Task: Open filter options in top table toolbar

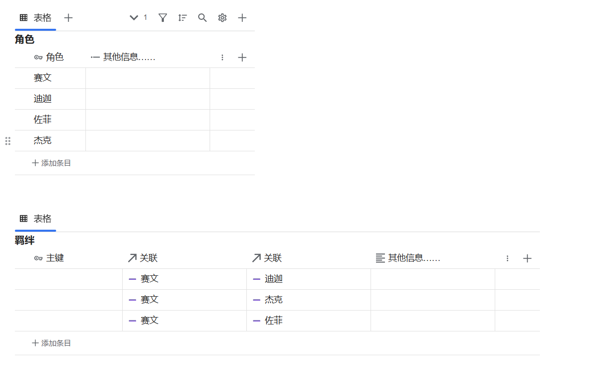Action: pos(162,18)
